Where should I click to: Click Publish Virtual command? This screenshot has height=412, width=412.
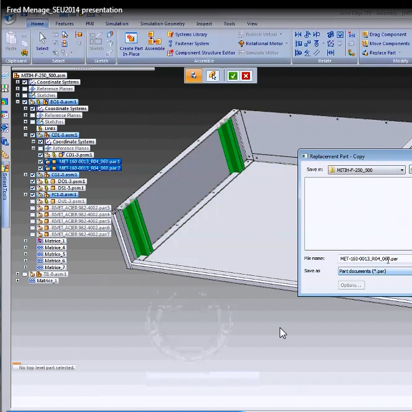coord(257,35)
